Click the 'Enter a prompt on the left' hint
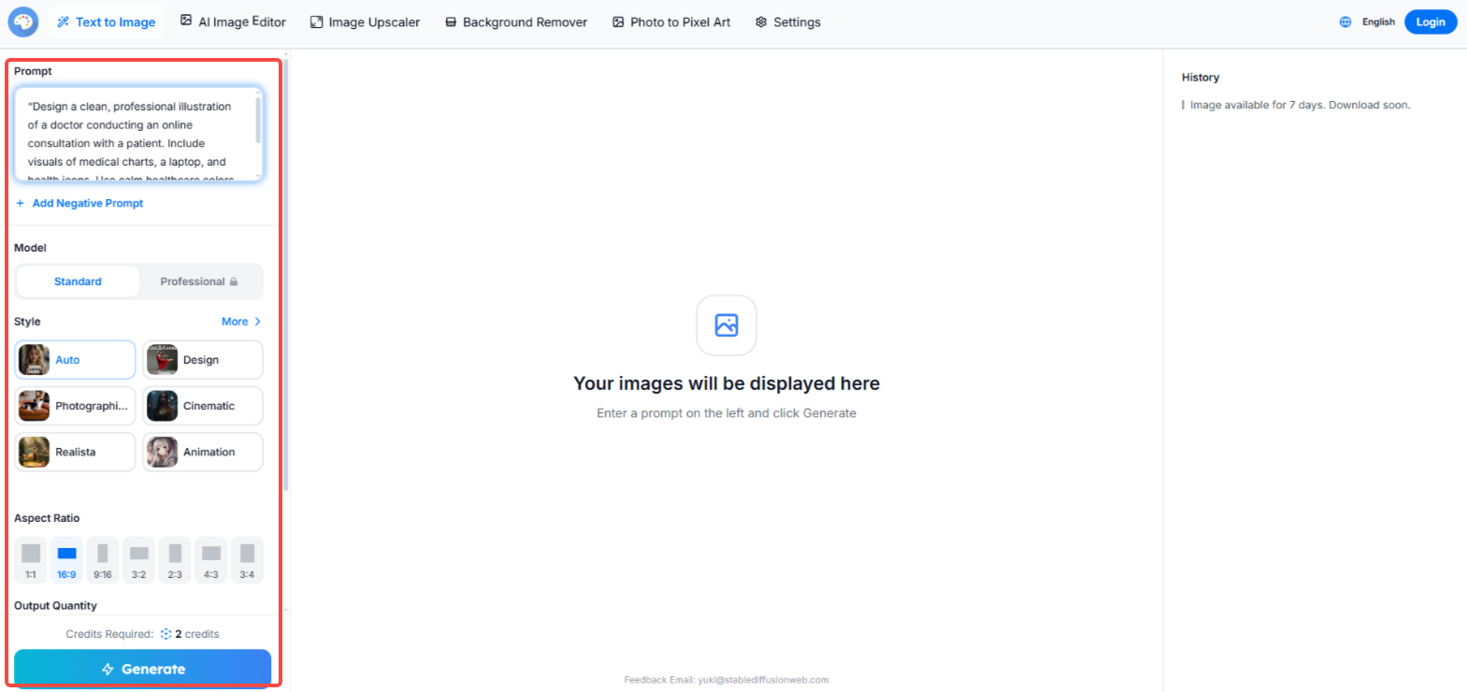1467x692 pixels. pos(726,413)
